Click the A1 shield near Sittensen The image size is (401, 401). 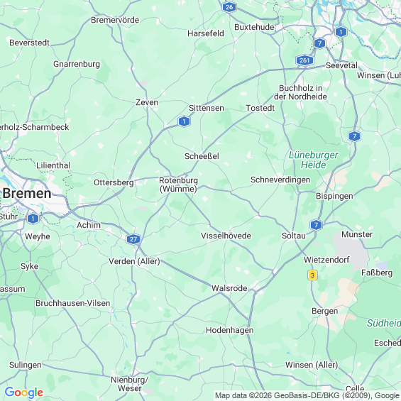tap(184, 121)
